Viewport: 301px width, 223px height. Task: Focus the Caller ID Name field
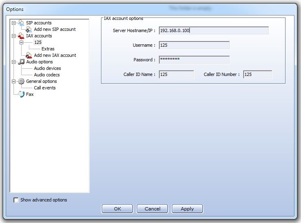(176, 74)
